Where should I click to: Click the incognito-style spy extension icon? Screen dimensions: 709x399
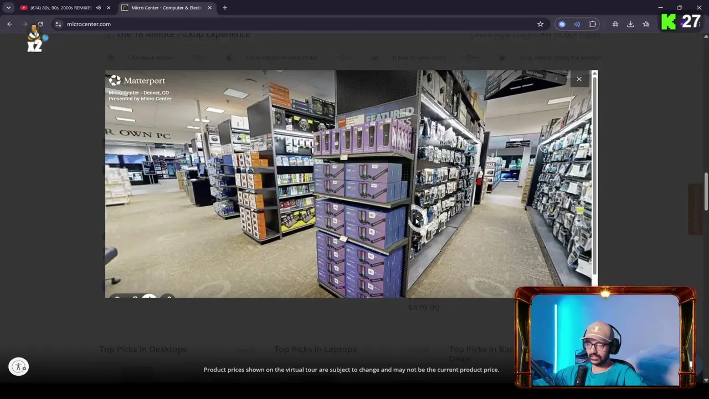[x=615, y=24]
